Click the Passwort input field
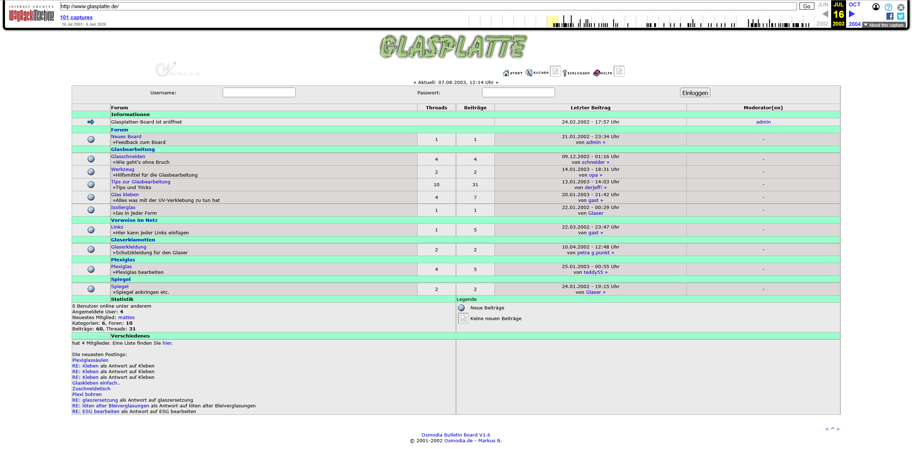 [x=518, y=92]
